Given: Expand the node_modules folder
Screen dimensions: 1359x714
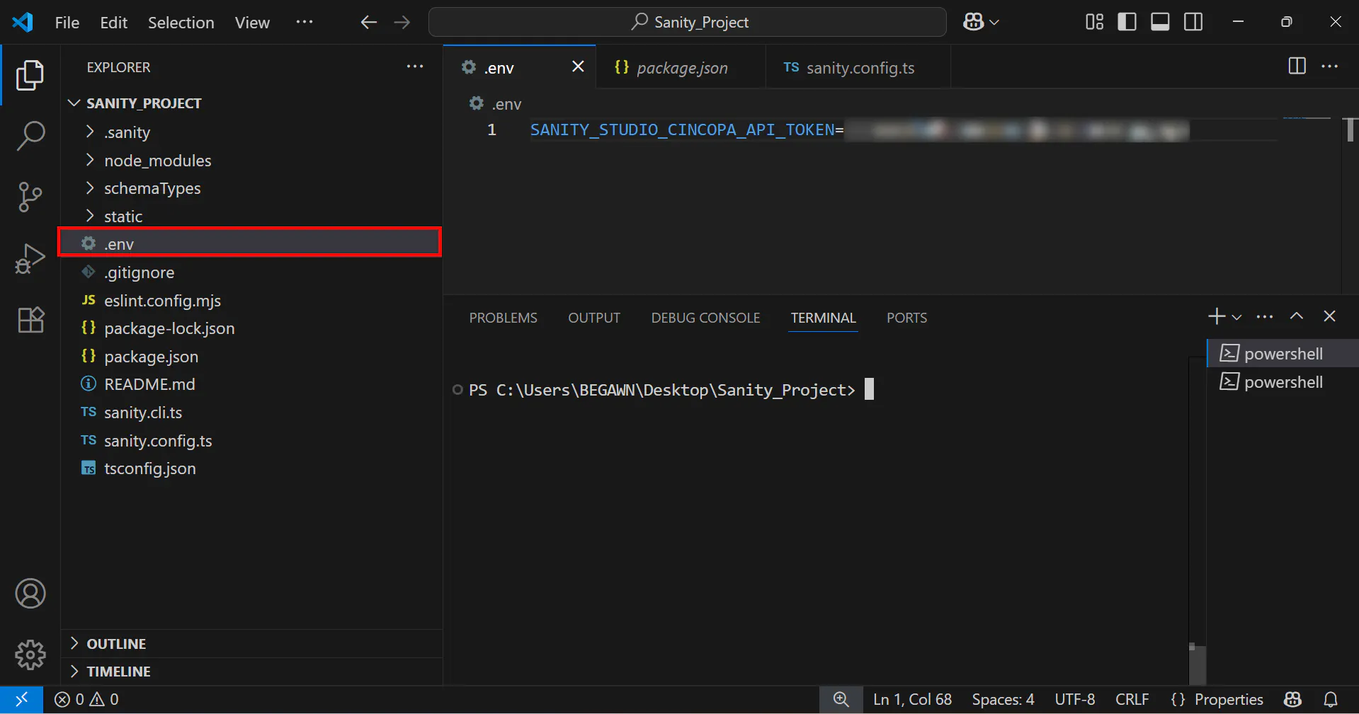Looking at the screenshot, I should tap(251, 160).
